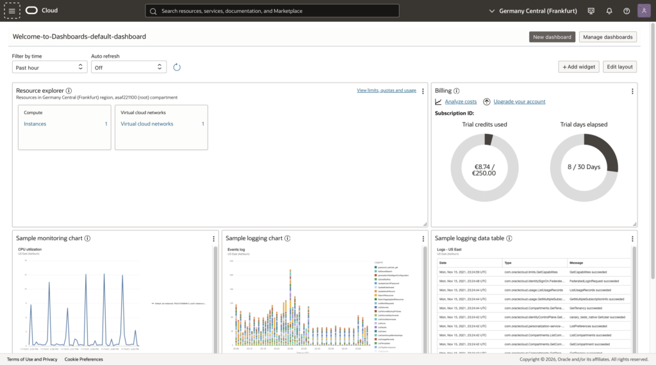This screenshot has height=365, width=656.
Task: Open Billing widget actions menu
Action: pyautogui.click(x=632, y=92)
